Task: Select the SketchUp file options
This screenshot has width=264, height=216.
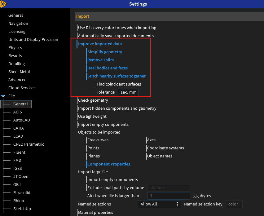Action: click(22, 209)
